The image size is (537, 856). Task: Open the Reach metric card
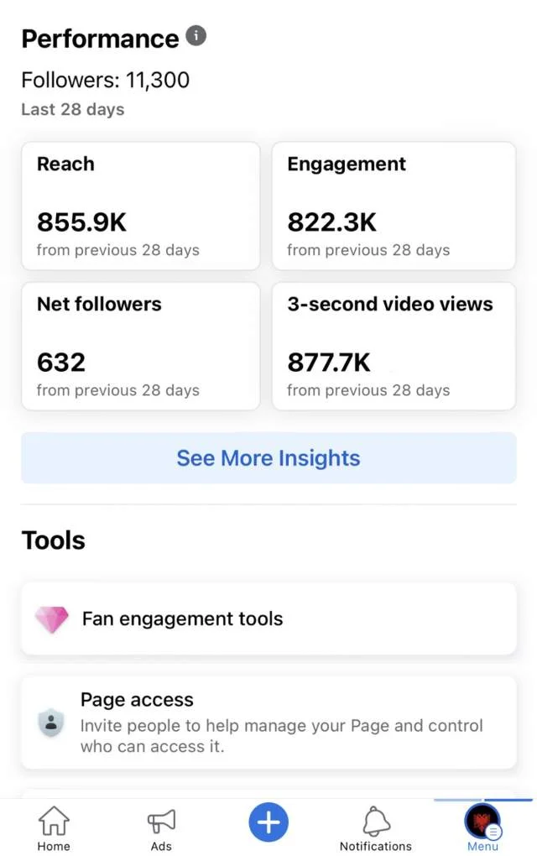[x=140, y=205]
